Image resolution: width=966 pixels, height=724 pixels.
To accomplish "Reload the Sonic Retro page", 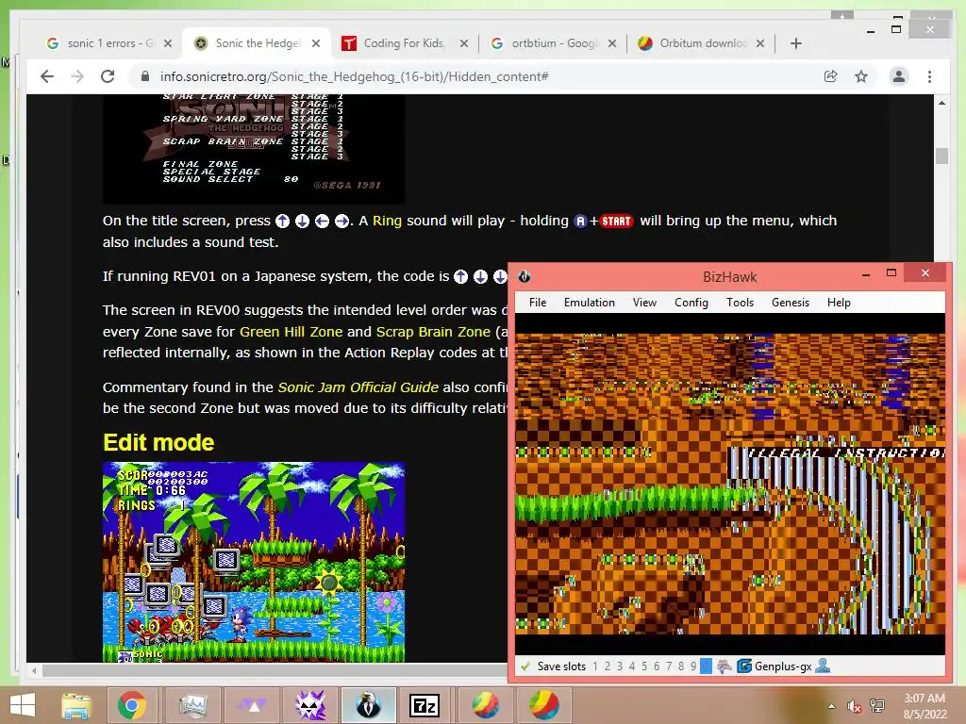I will [108, 76].
